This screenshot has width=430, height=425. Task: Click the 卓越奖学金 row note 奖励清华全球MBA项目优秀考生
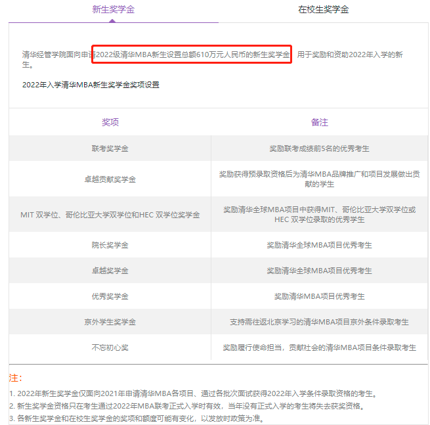point(320,271)
